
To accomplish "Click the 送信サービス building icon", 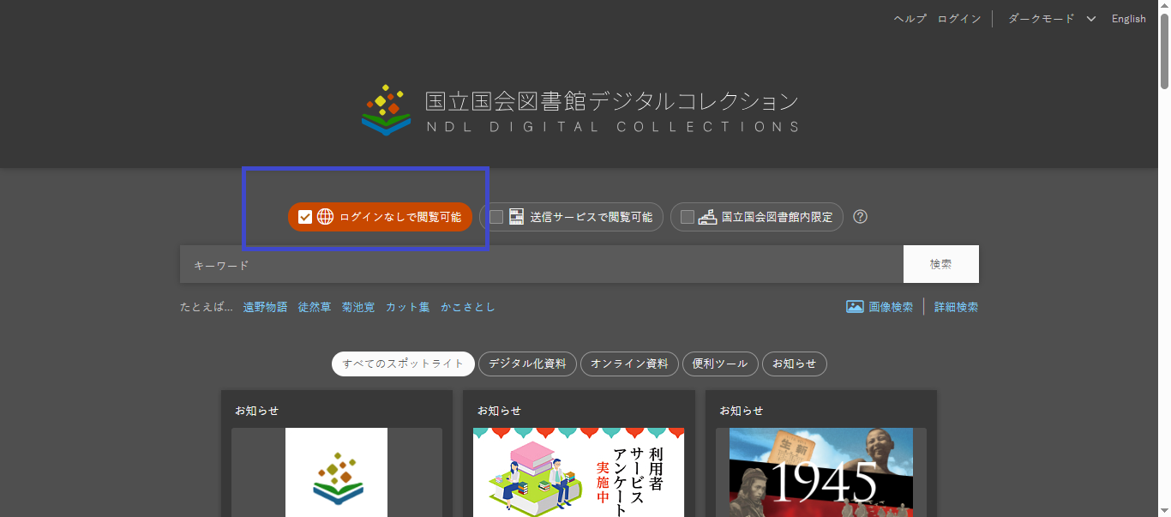I will click(x=516, y=217).
